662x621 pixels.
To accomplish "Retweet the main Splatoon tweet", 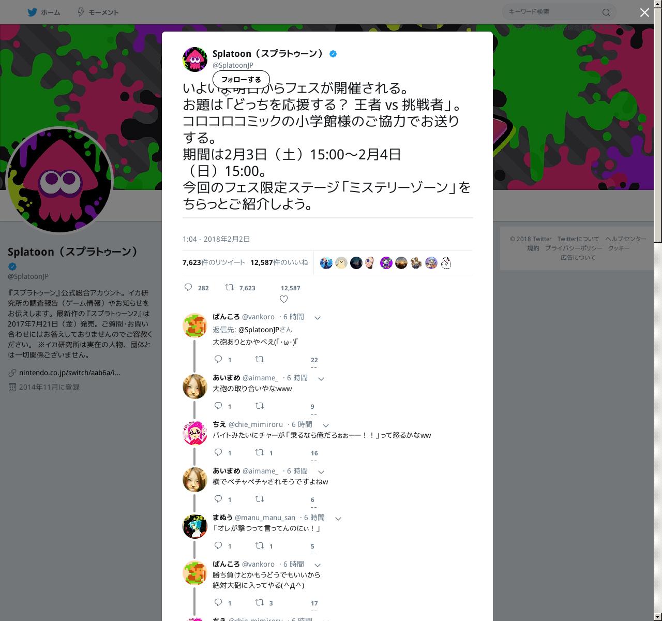I will click(229, 287).
